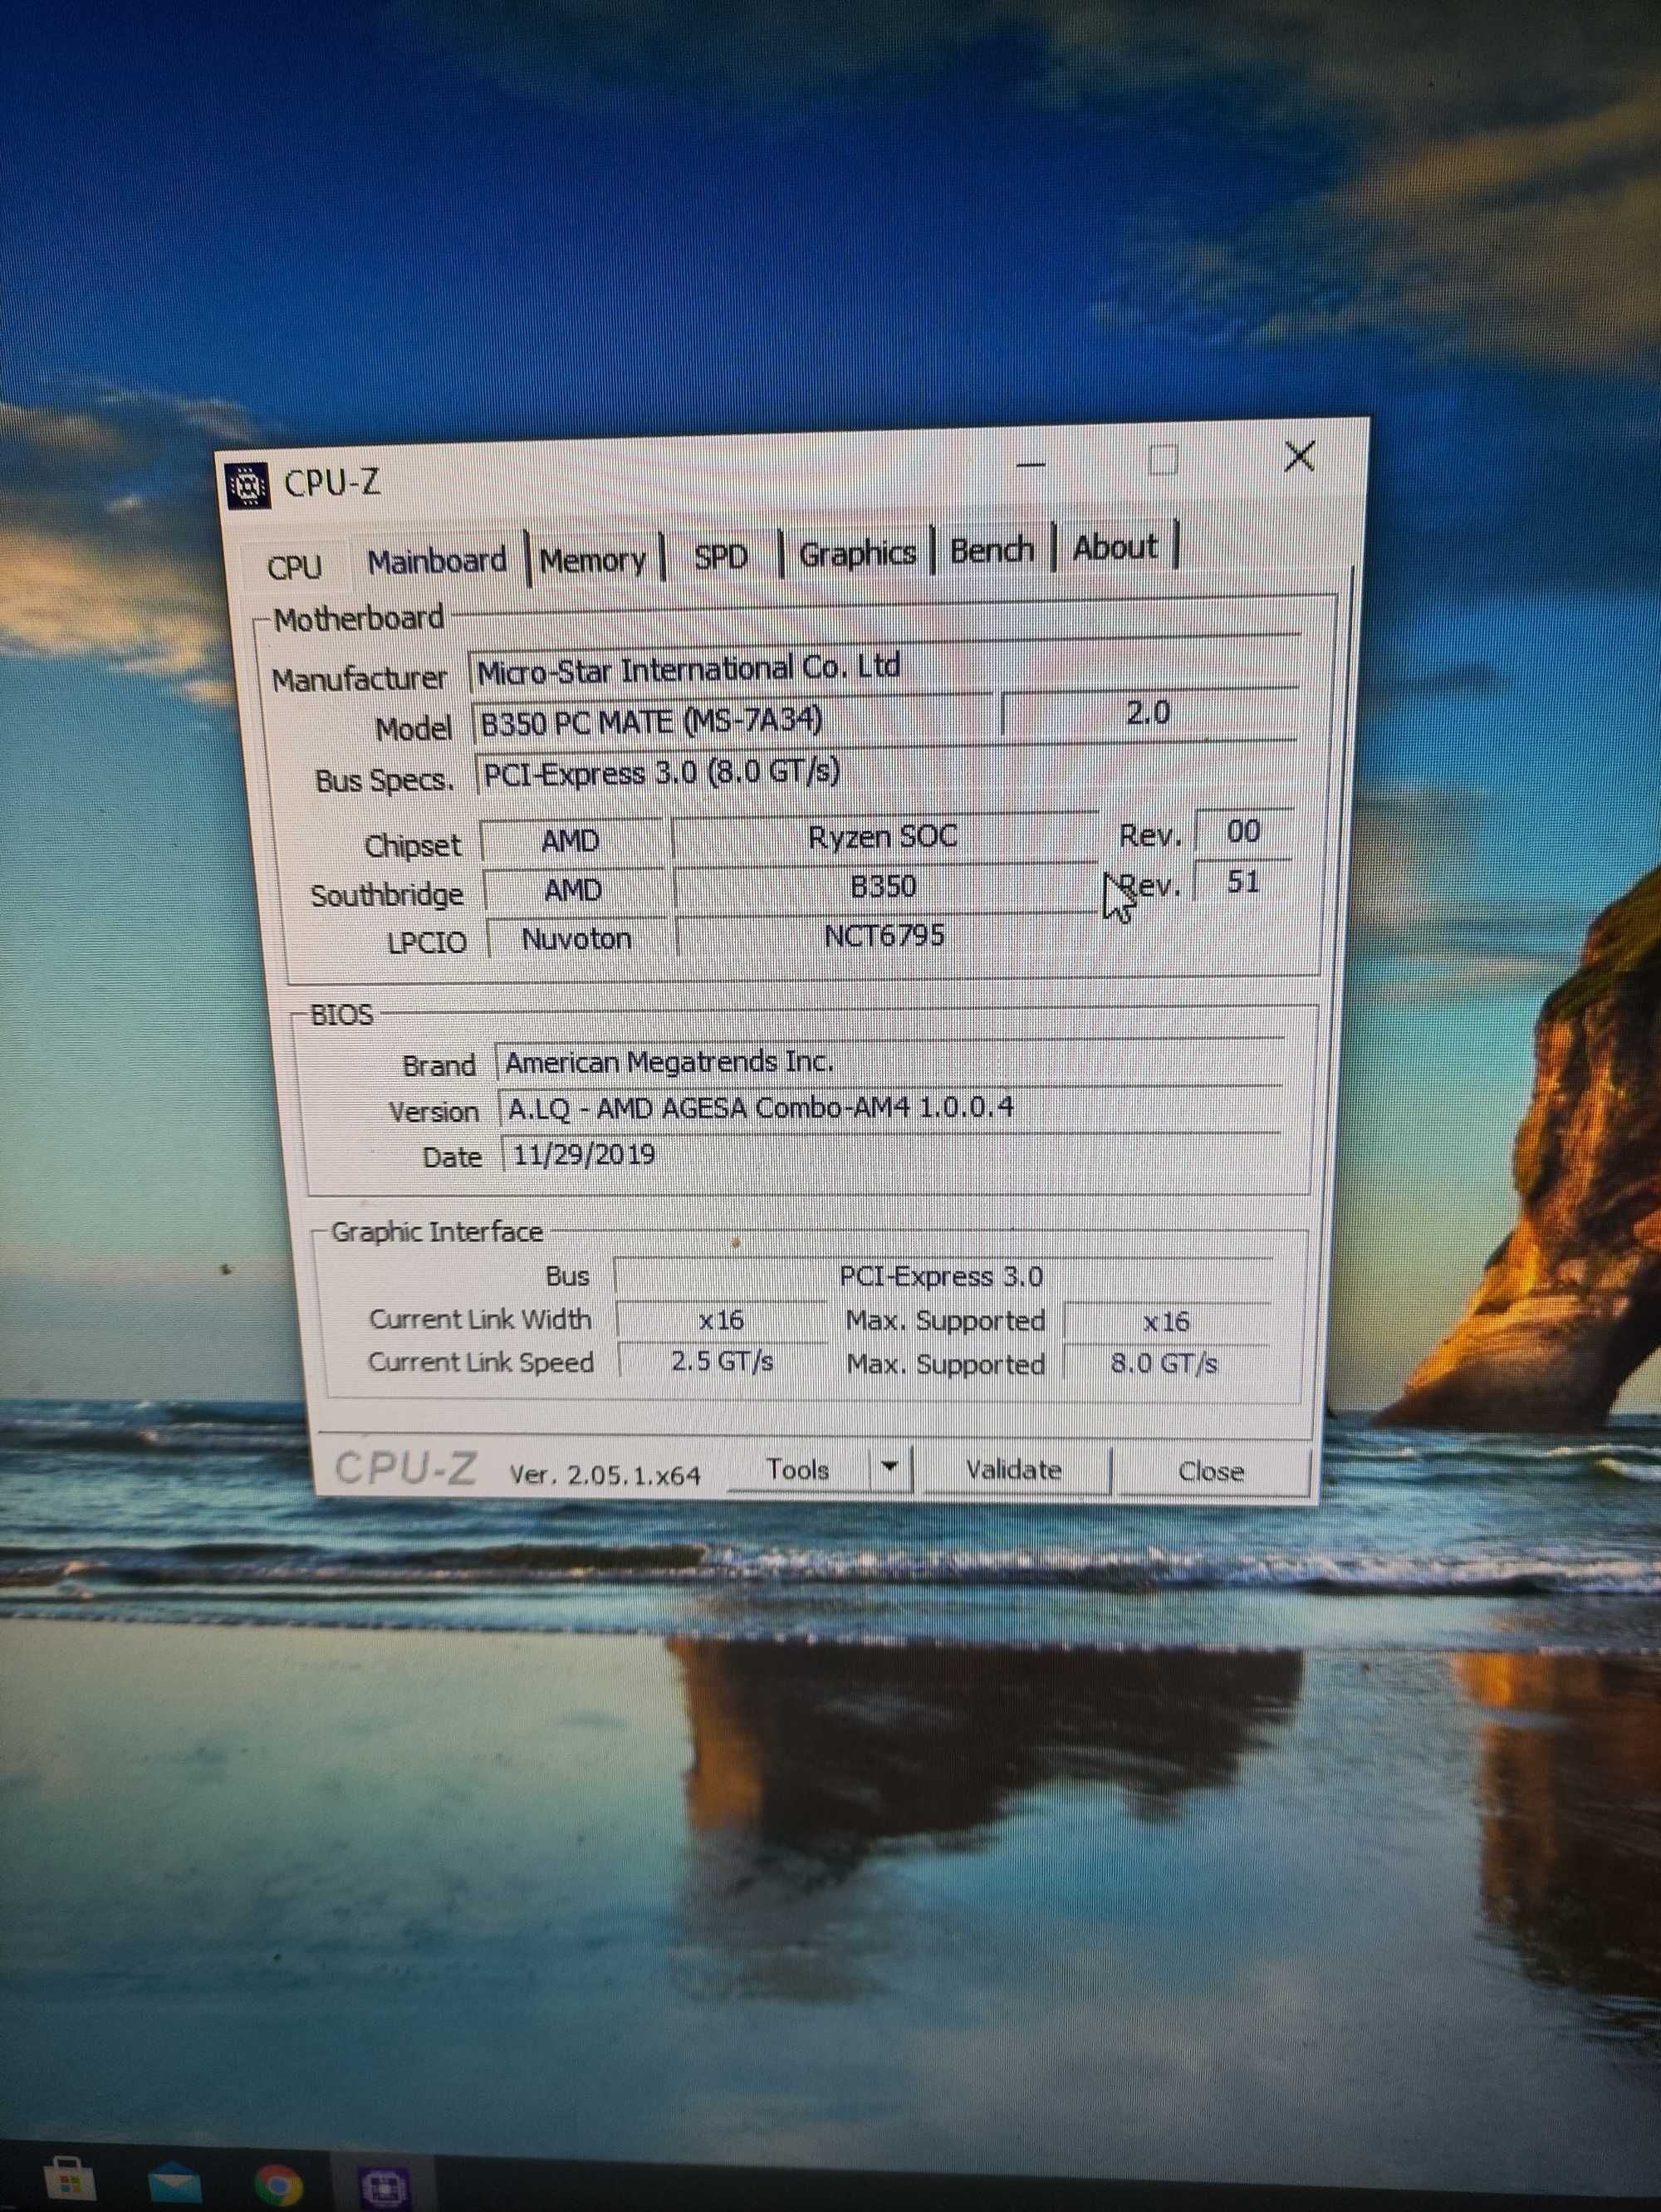This screenshot has height=2212, width=1661.
Task: Click the Tools button
Action: (798, 1470)
